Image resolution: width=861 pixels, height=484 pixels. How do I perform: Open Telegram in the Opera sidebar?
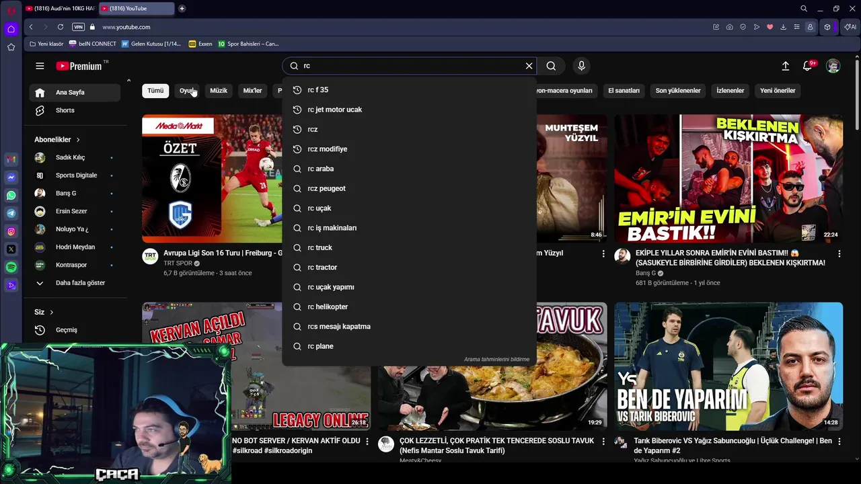11,213
